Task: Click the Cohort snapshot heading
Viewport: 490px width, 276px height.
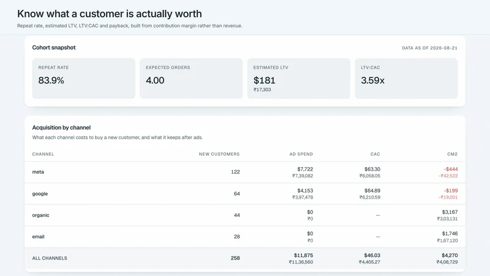Action: pyautogui.click(x=54, y=48)
